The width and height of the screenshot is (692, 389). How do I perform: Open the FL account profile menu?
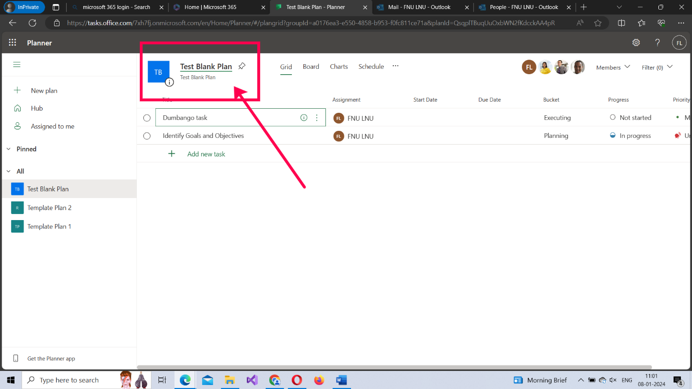point(679,43)
